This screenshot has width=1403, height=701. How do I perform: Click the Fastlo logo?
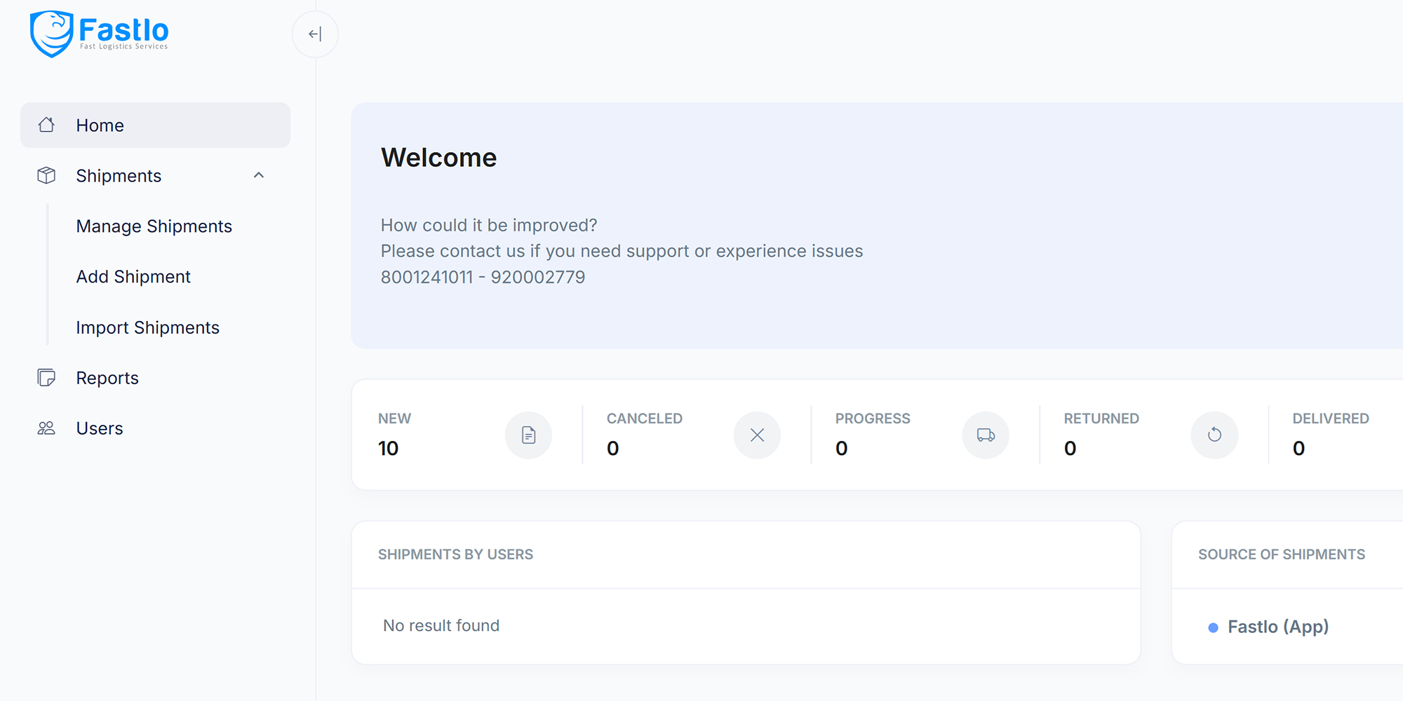click(x=99, y=34)
